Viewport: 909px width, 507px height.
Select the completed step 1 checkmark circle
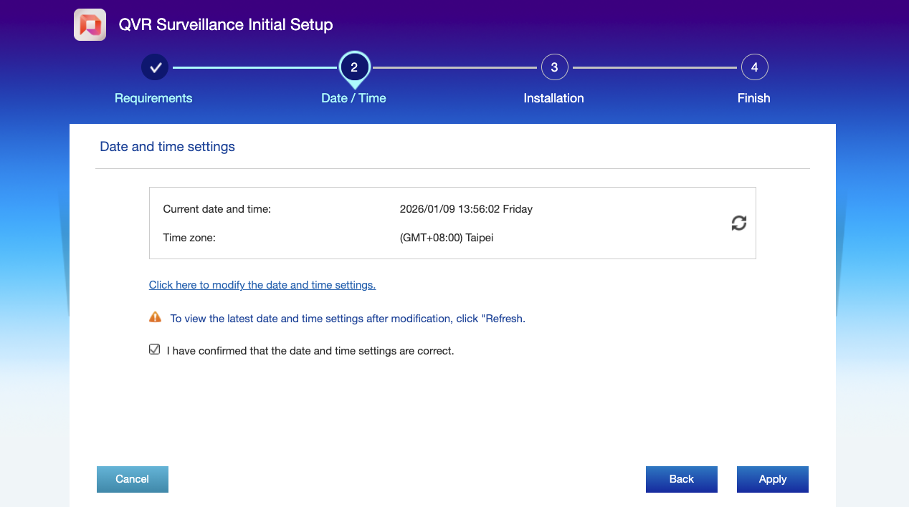pos(155,67)
